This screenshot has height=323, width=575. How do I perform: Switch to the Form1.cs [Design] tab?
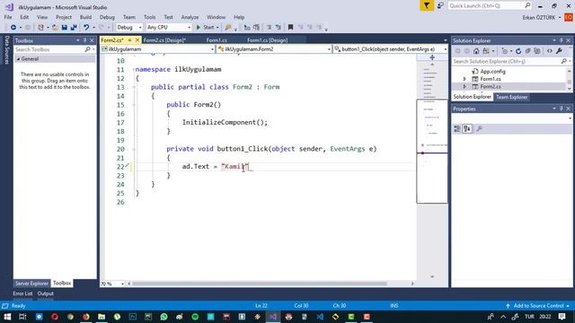coord(268,40)
